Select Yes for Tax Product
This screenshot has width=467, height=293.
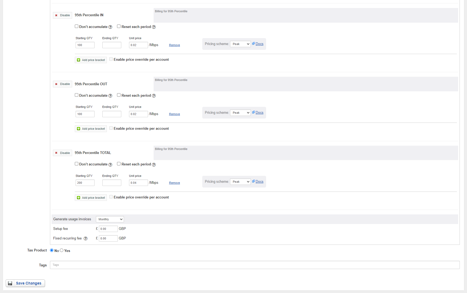61,250
